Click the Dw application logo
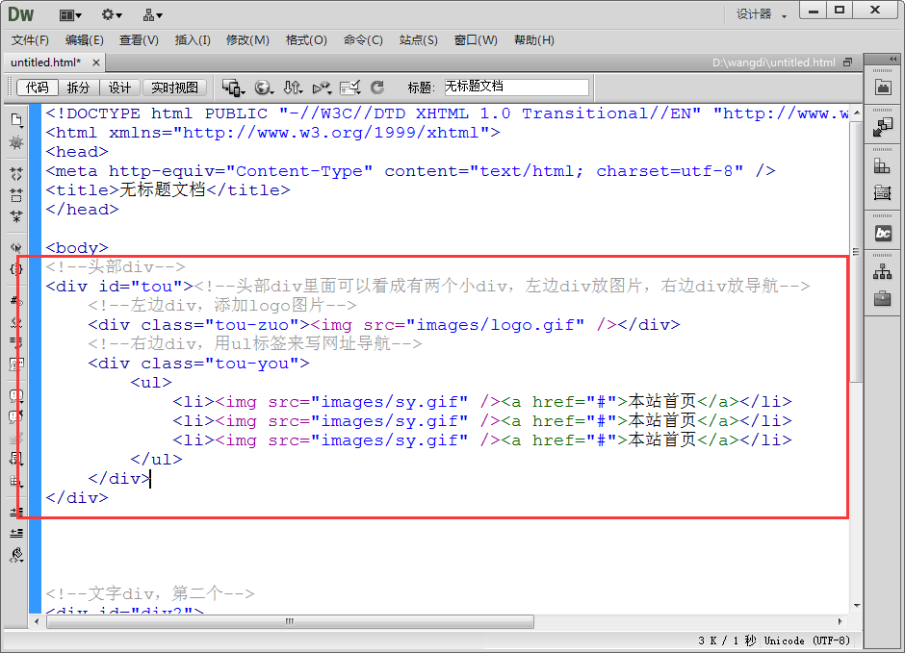 click(x=21, y=14)
